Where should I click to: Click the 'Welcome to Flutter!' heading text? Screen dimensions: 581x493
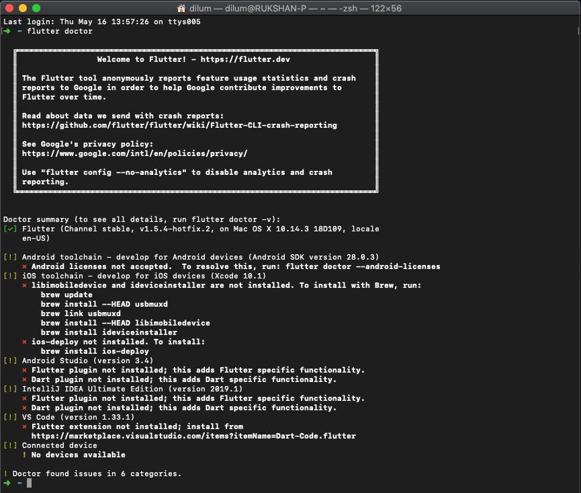point(142,59)
